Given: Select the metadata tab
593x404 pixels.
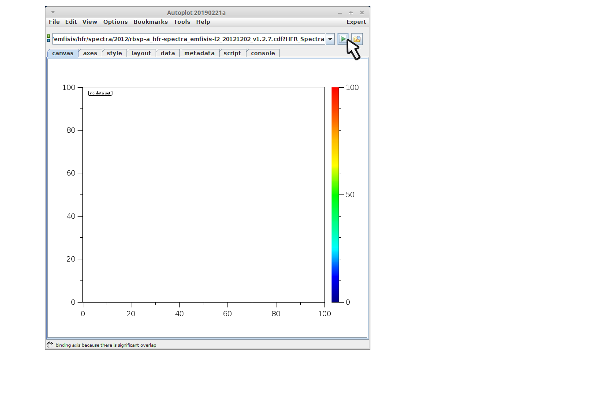Looking at the screenshot, I should [199, 53].
